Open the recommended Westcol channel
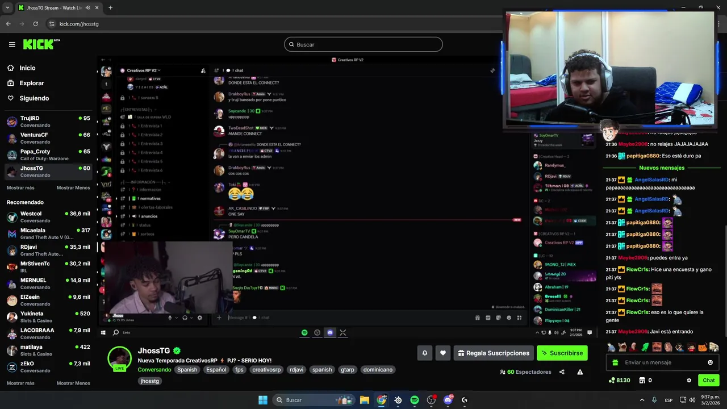The height and width of the screenshot is (409, 727). 48,217
